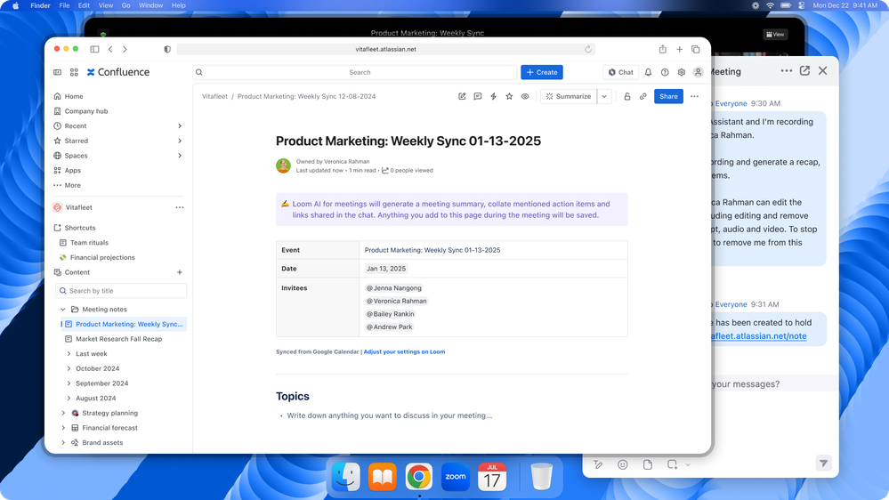Open the help question mark icon
This screenshot has width=889, height=500.
[x=665, y=72]
